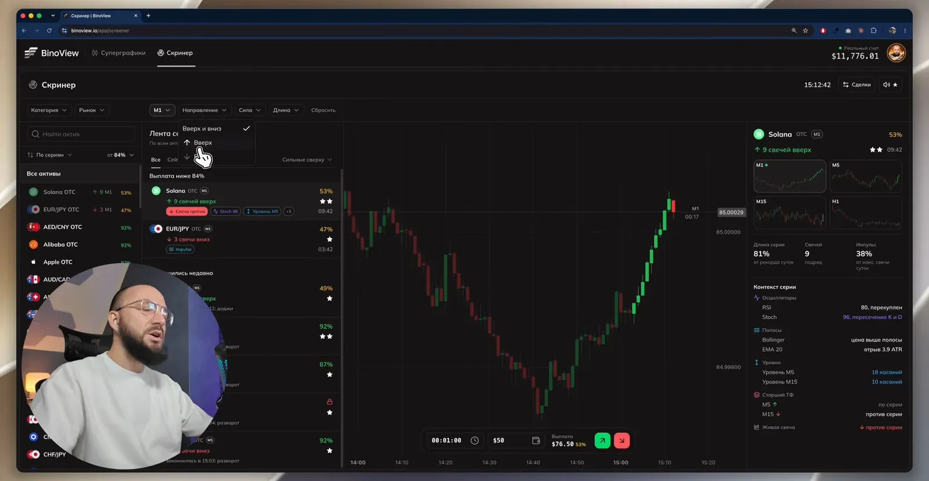The width and height of the screenshot is (929, 481).
Task: Open the "от 84%" payout dropdown
Action: point(120,155)
